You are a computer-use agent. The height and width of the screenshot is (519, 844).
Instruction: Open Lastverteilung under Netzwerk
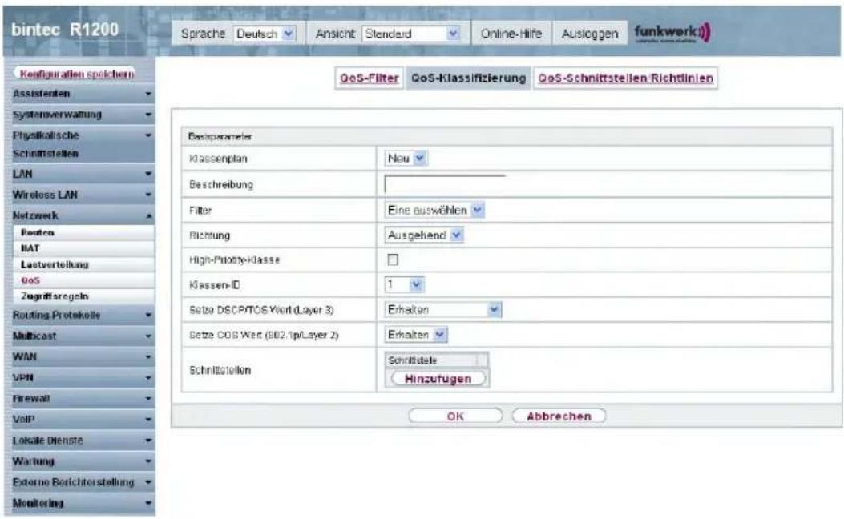click(x=83, y=264)
